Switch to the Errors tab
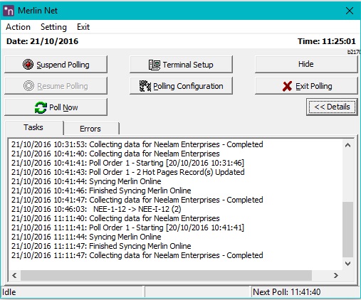This screenshot has width=361, height=300. tap(90, 129)
